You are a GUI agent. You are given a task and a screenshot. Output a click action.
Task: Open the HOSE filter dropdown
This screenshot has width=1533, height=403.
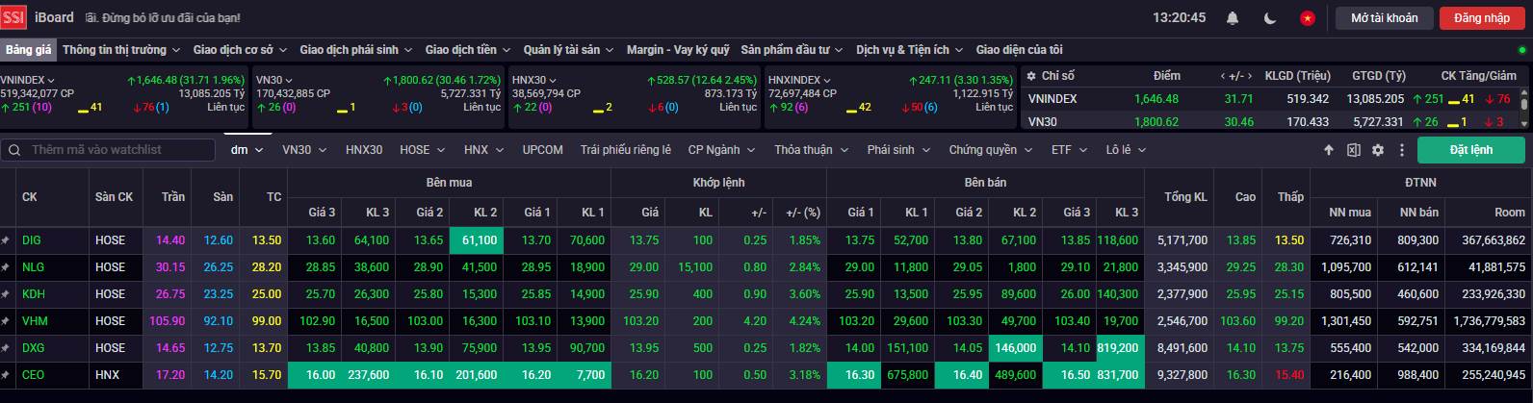tap(421, 150)
